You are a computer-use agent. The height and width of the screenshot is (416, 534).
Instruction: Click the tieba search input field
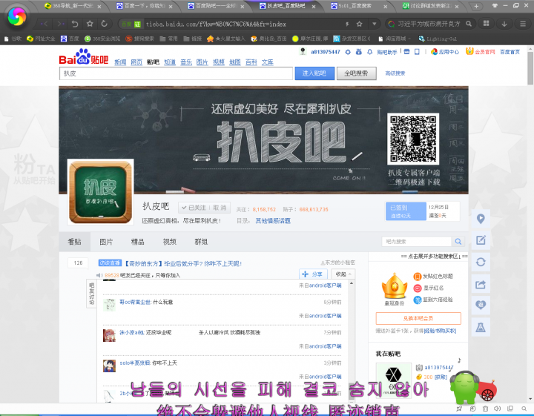[176, 73]
